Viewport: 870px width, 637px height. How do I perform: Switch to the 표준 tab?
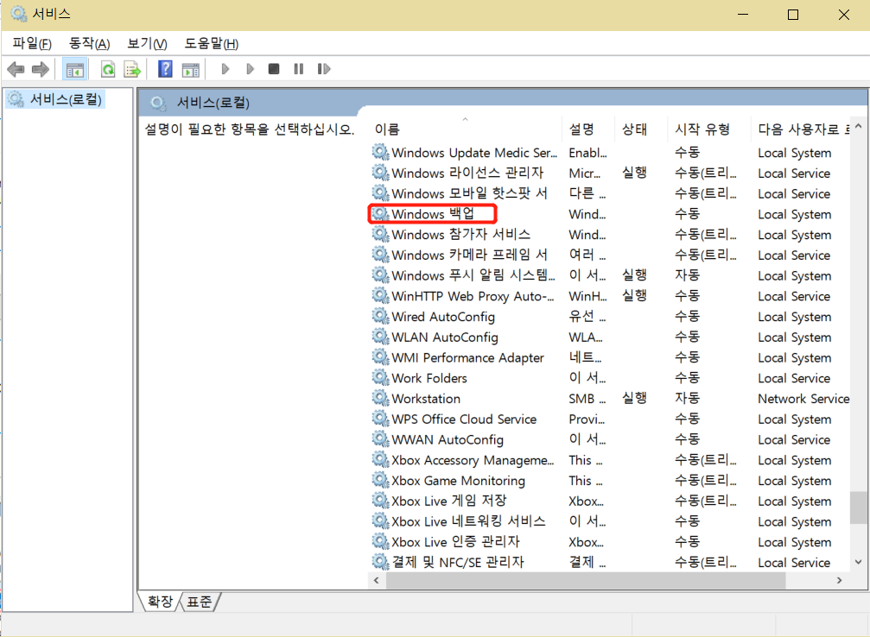click(198, 602)
